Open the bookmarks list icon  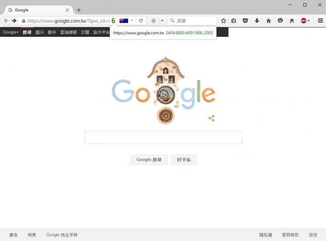234,21
